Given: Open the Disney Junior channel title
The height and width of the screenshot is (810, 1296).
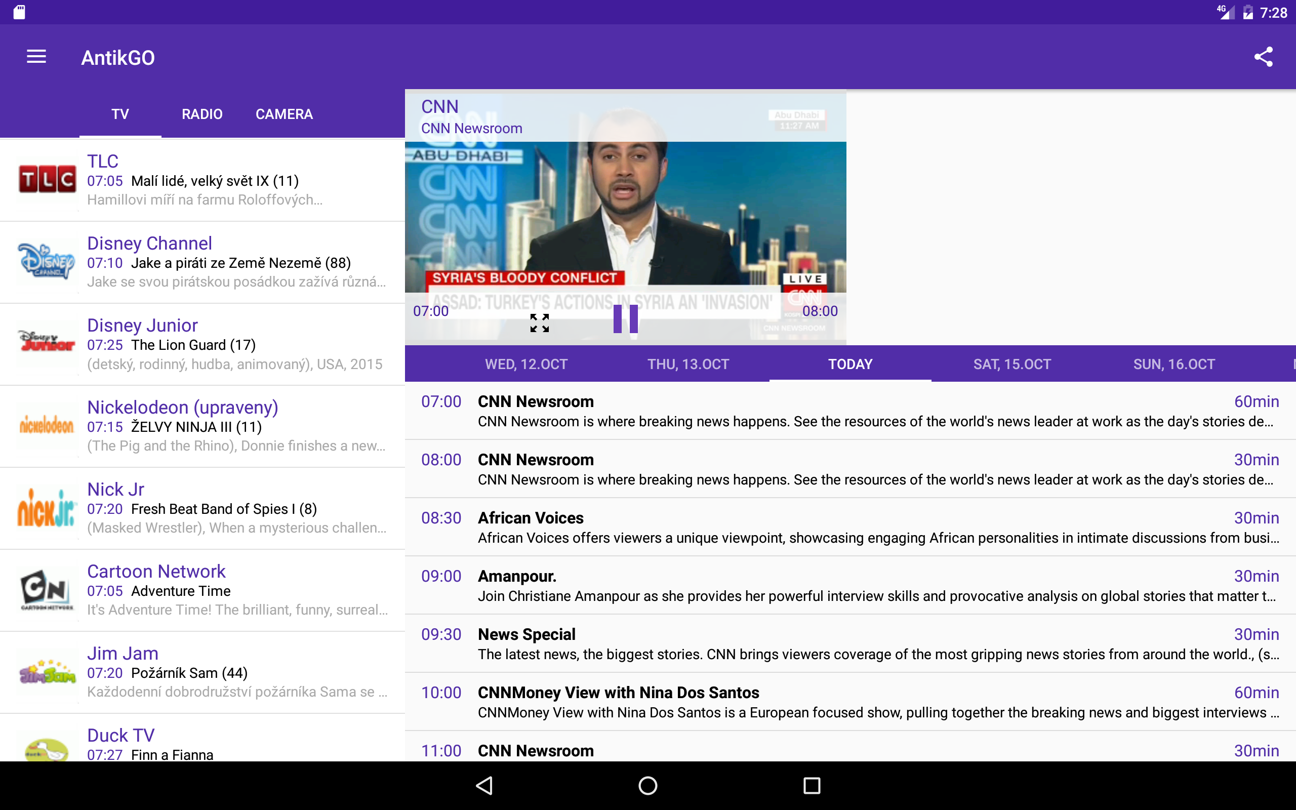Looking at the screenshot, I should point(142,325).
